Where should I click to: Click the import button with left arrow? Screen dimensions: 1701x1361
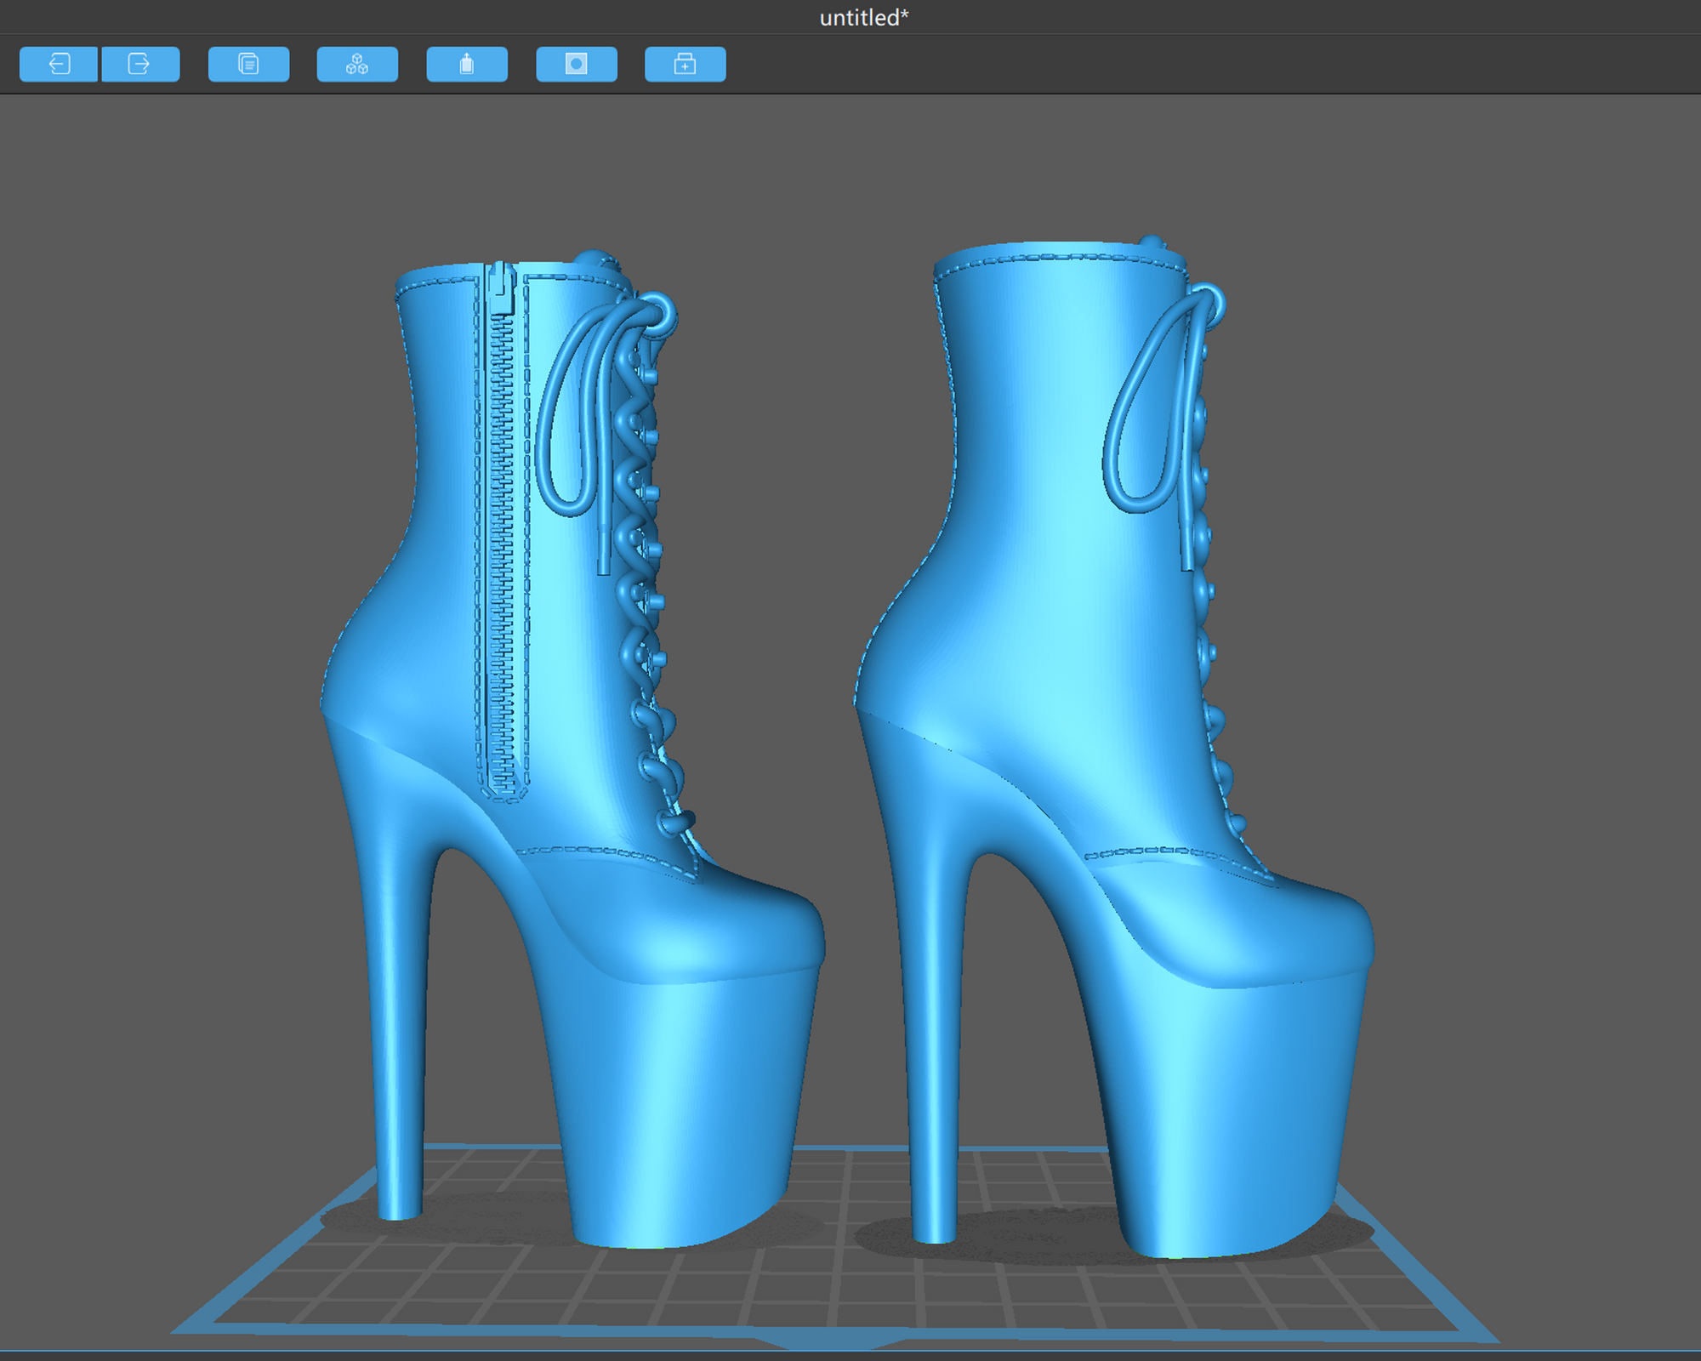click(x=59, y=64)
